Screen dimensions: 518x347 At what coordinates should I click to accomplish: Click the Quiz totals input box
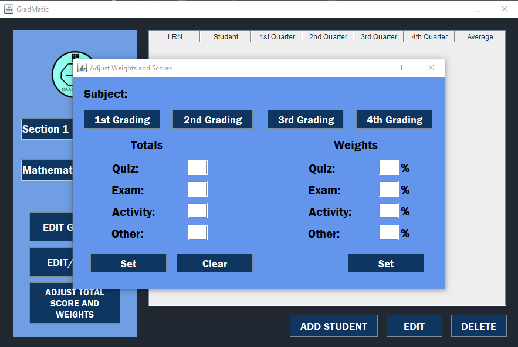[198, 167]
